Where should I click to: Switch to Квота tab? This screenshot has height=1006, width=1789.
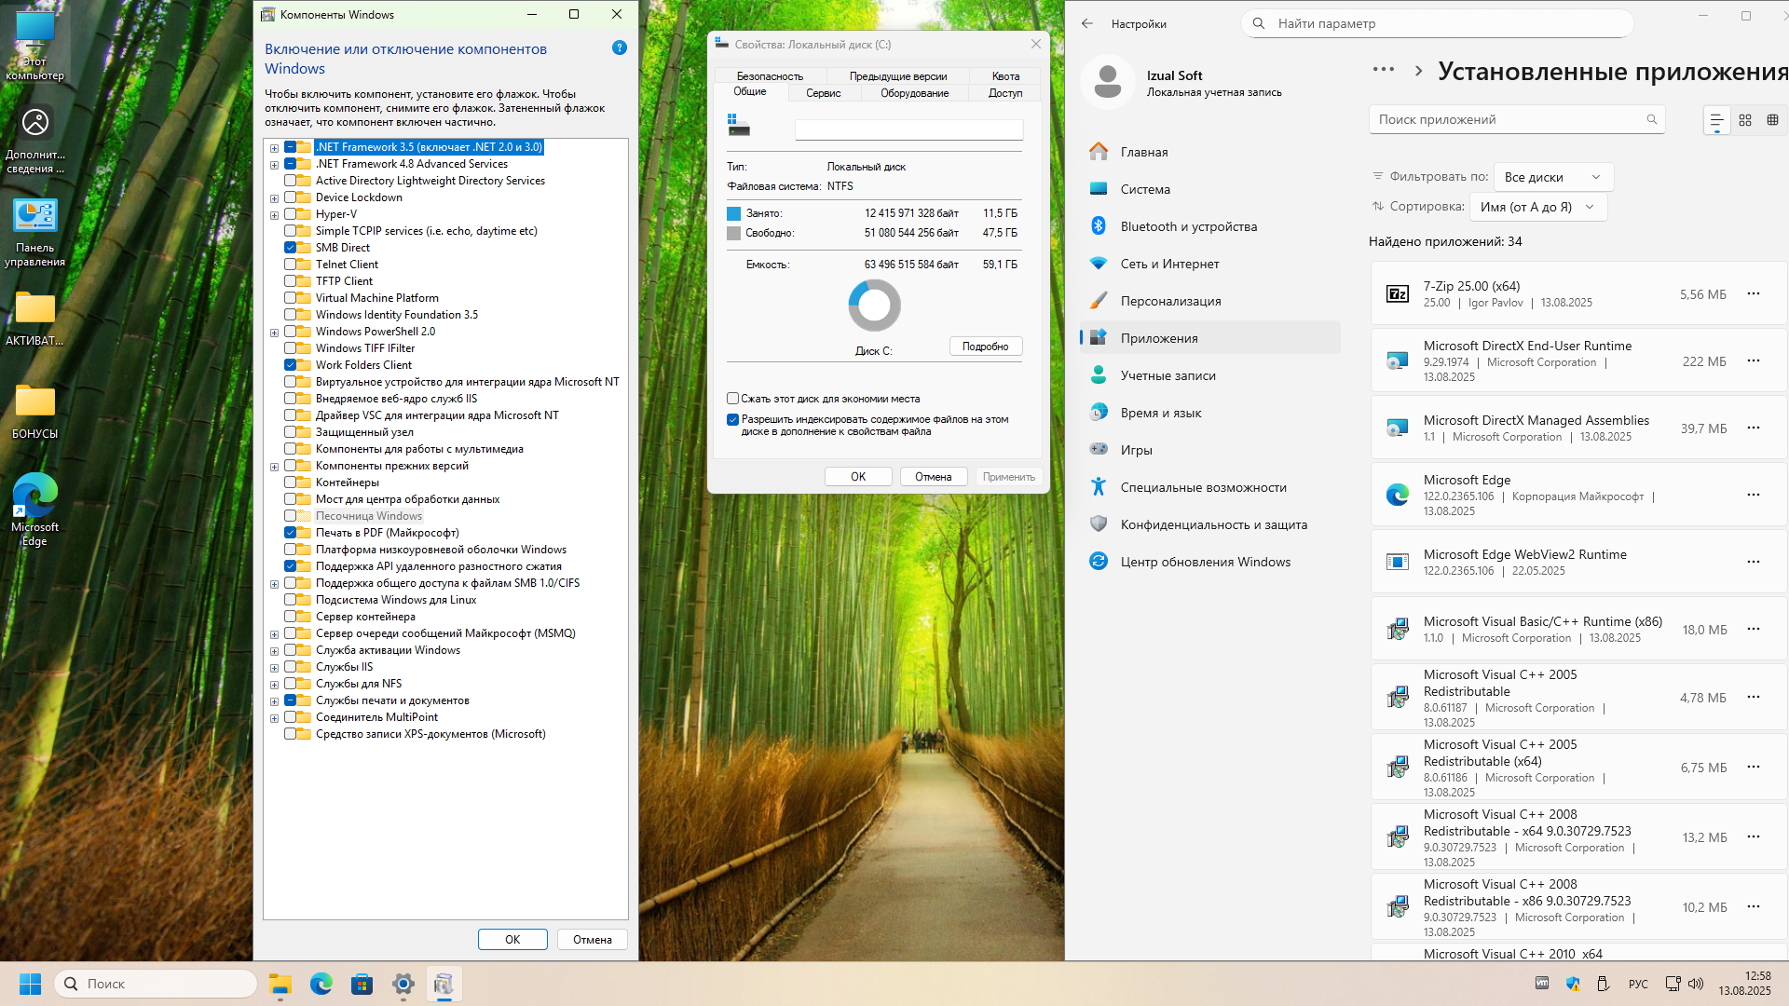click(x=1005, y=76)
